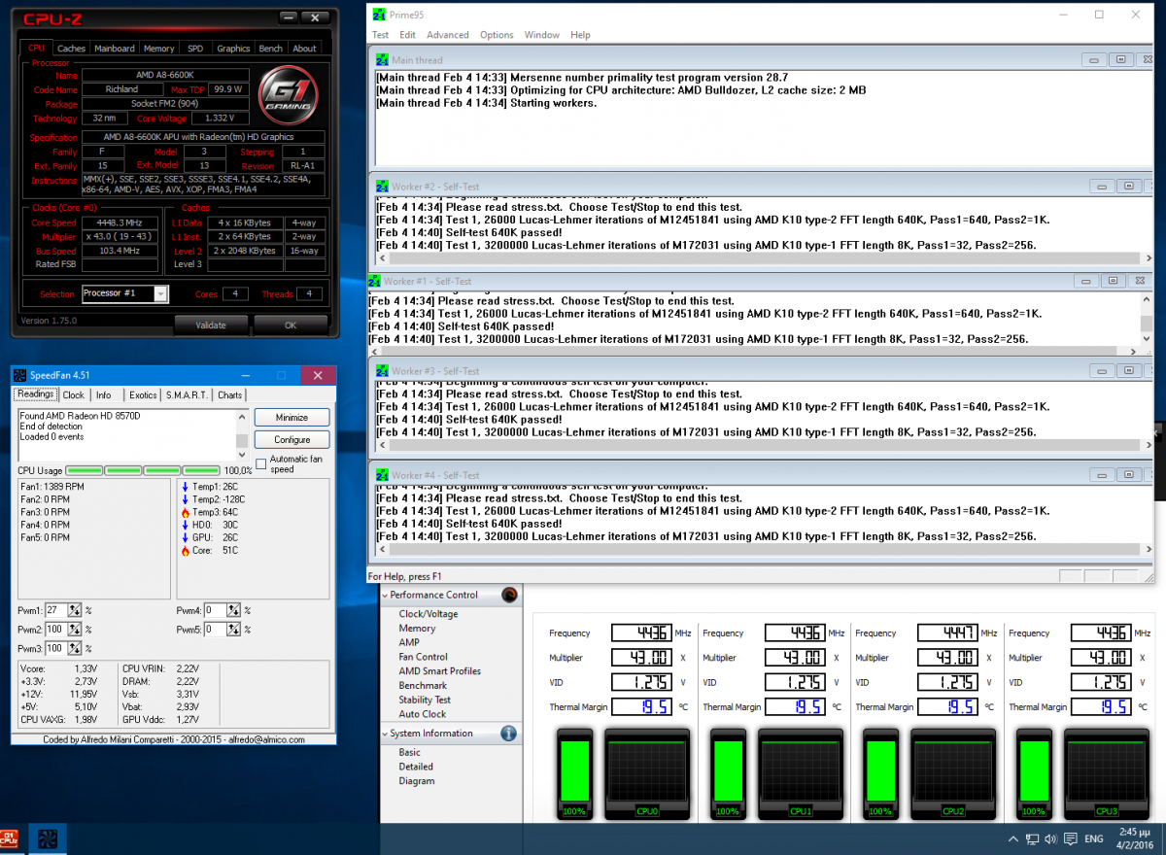Click the down-arrow icon beside GPU temperature
Viewport: 1166px width, 855px height.
point(185,537)
